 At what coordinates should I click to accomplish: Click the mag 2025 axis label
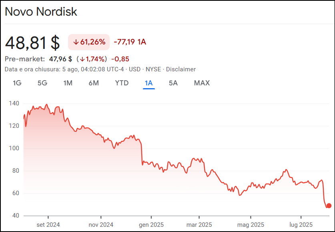[x=251, y=224]
